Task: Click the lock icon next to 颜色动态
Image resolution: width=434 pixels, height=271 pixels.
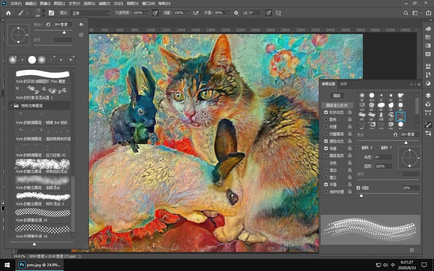Action: tap(349, 141)
